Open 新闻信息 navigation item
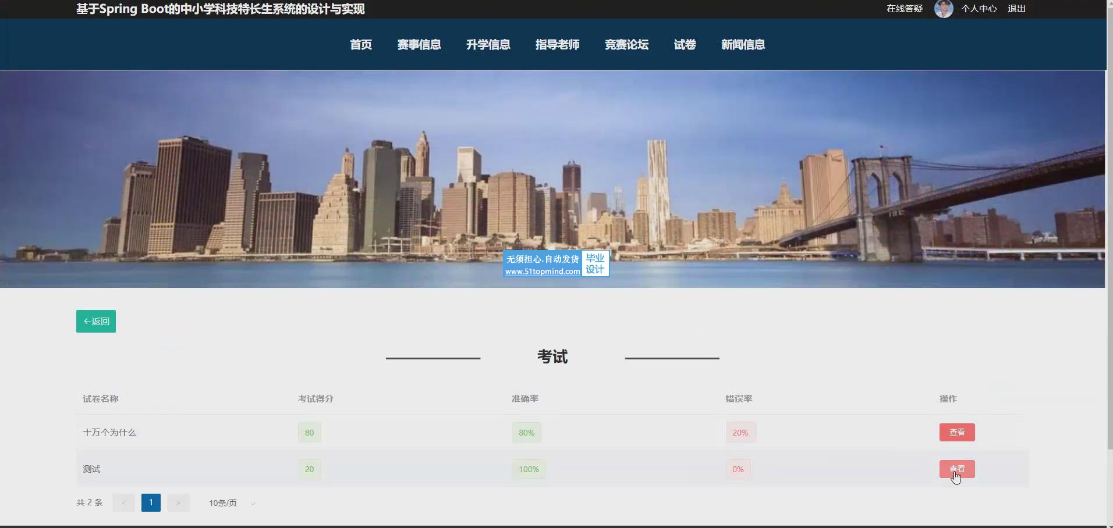Screen dimensions: 1113x528 click(743, 45)
